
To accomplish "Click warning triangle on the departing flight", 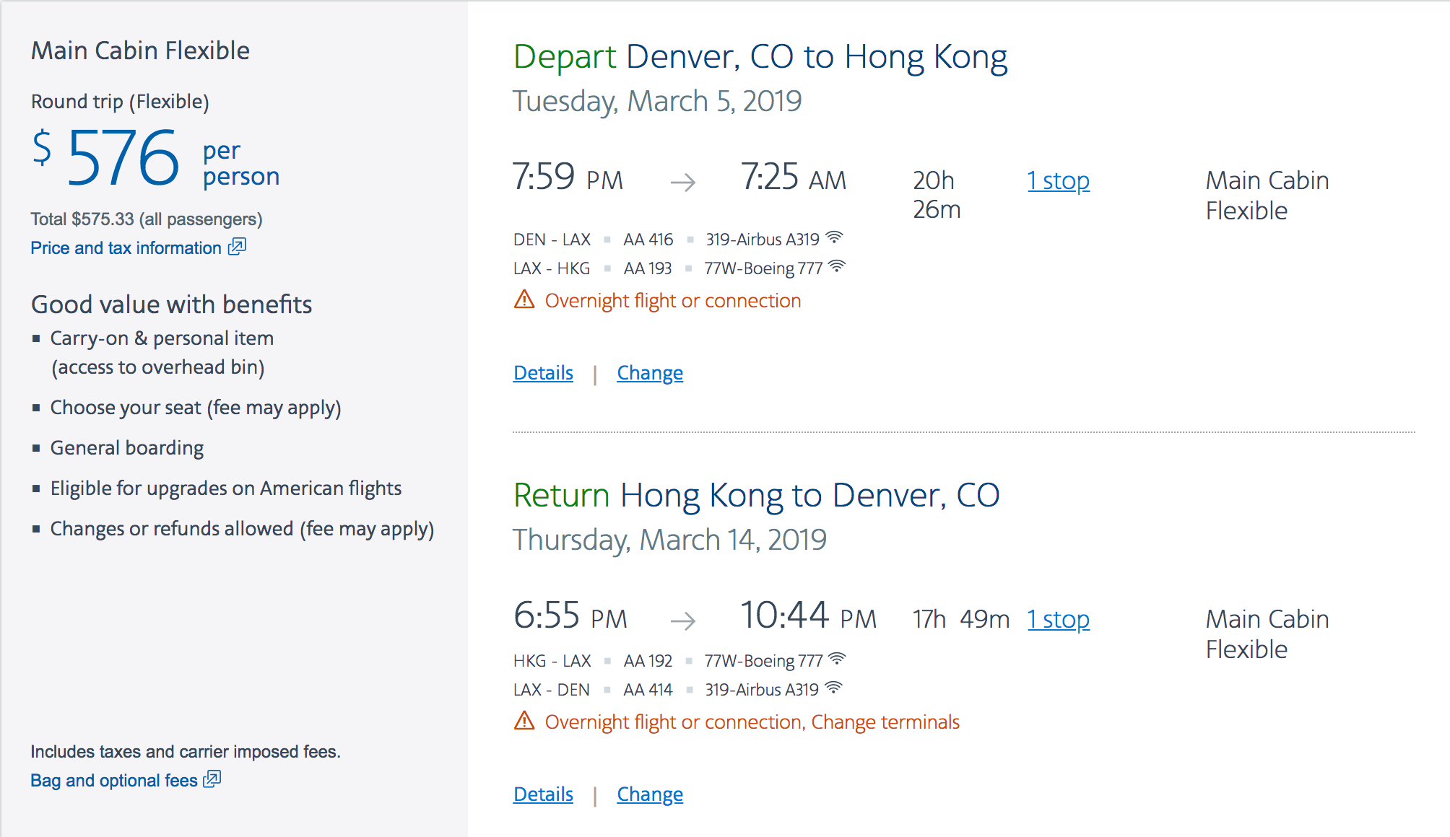I will pyautogui.click(x=524, y=299).
